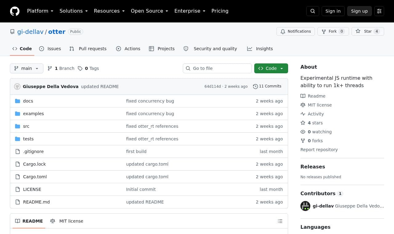Open the appearance settings sliders icon
394x234 pixels.
click(379, 11)
